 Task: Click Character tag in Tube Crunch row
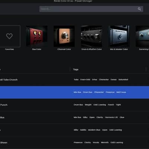pos(104,80)
